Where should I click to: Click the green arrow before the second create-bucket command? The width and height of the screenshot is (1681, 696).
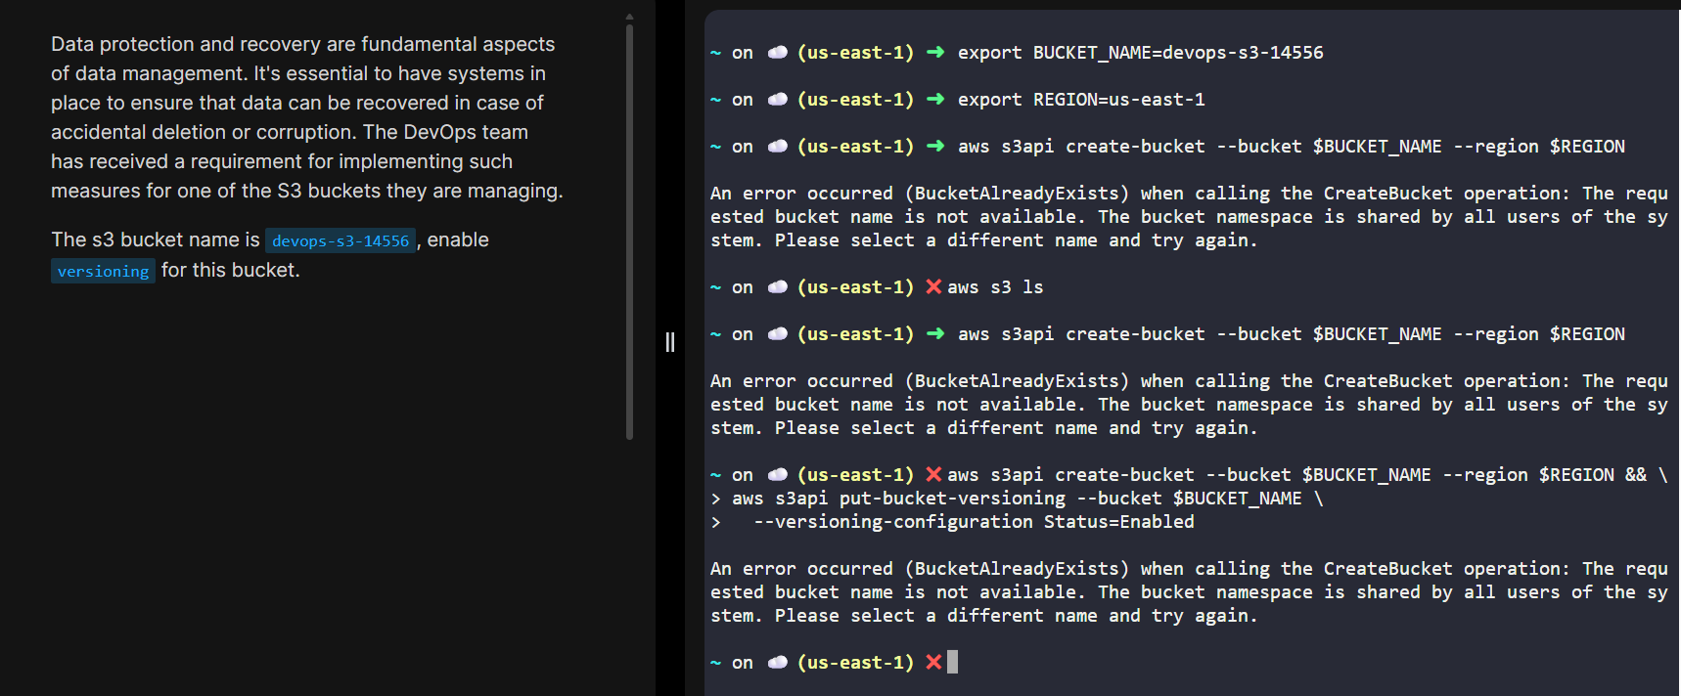[935, 334]
